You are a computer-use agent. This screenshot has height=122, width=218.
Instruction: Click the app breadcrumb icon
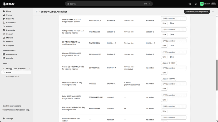(x=37, y=12)
